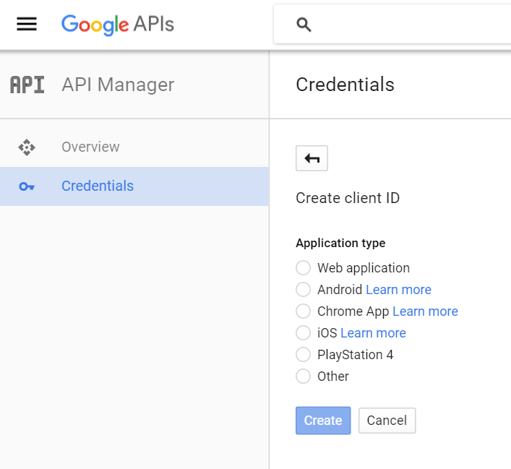Click the Create client ID heading

(x=348, y=198)
